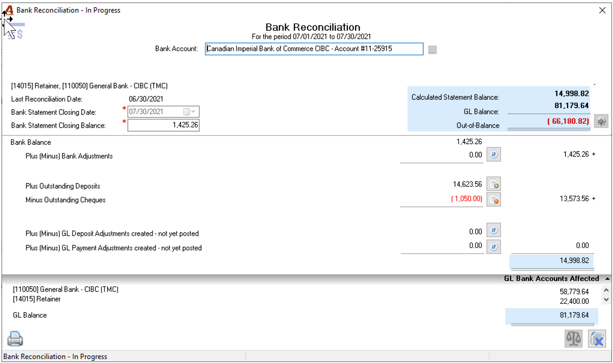Select the [110050] General Bank - CIBC (TMC) list row
The height and width of the screenshot is (363, 613).
tap(66, 289)
